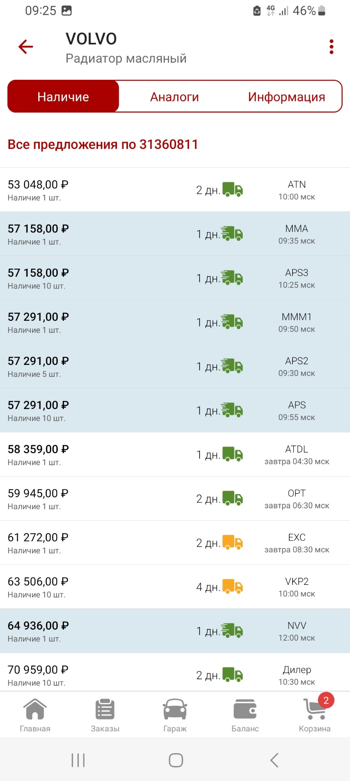Select the Наличие tab
350x781 pixels.
tap(63, 97)
